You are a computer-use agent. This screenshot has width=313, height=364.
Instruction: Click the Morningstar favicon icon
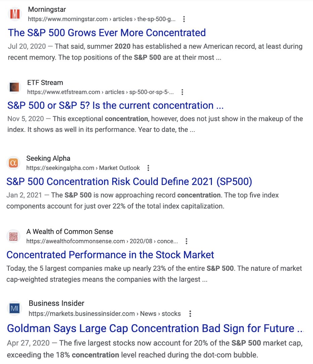pos(15,14)
